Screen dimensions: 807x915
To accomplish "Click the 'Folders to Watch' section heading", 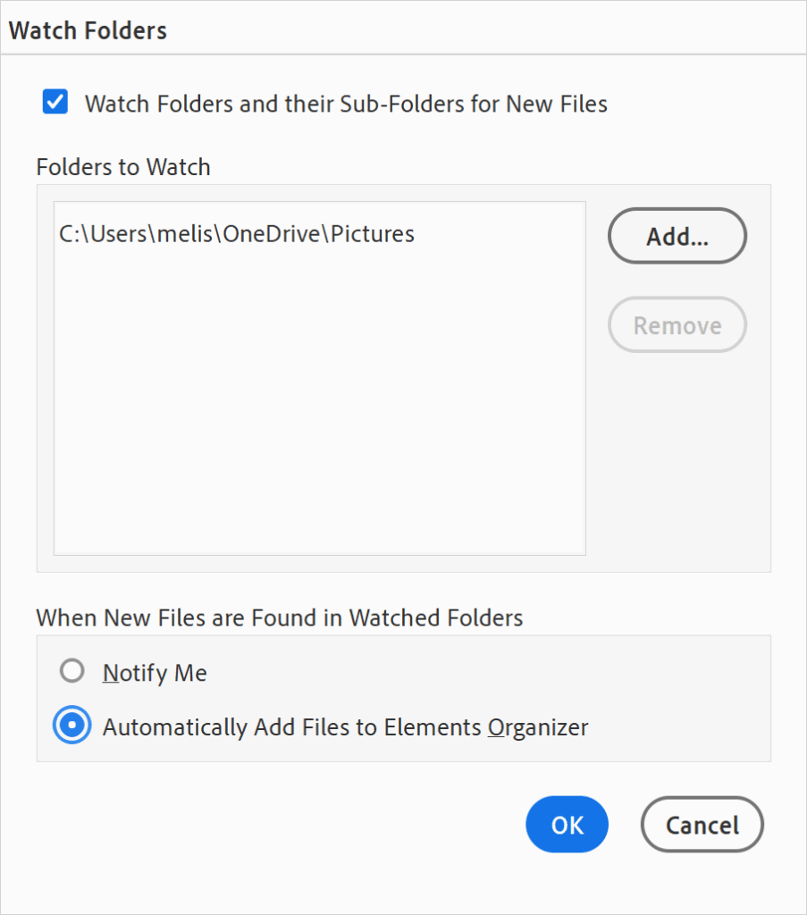I will pos(123,167).
